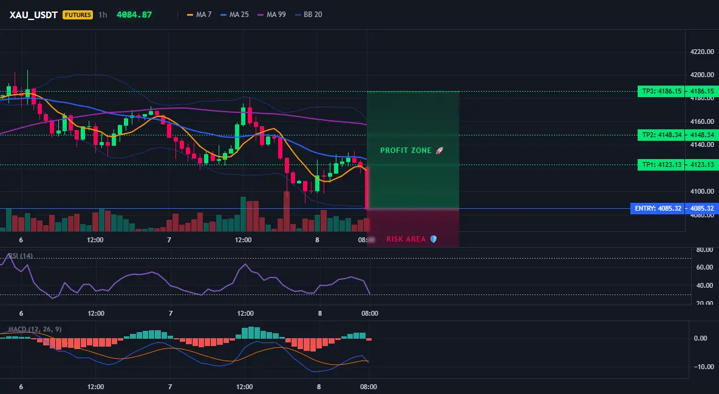Click the 40.00 value on RSI axis
This screenshot has width=719, height=394.
(705, 285)
